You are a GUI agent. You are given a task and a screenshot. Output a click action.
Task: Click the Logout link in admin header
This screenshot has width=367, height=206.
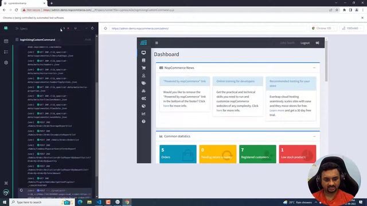(305, 43)
